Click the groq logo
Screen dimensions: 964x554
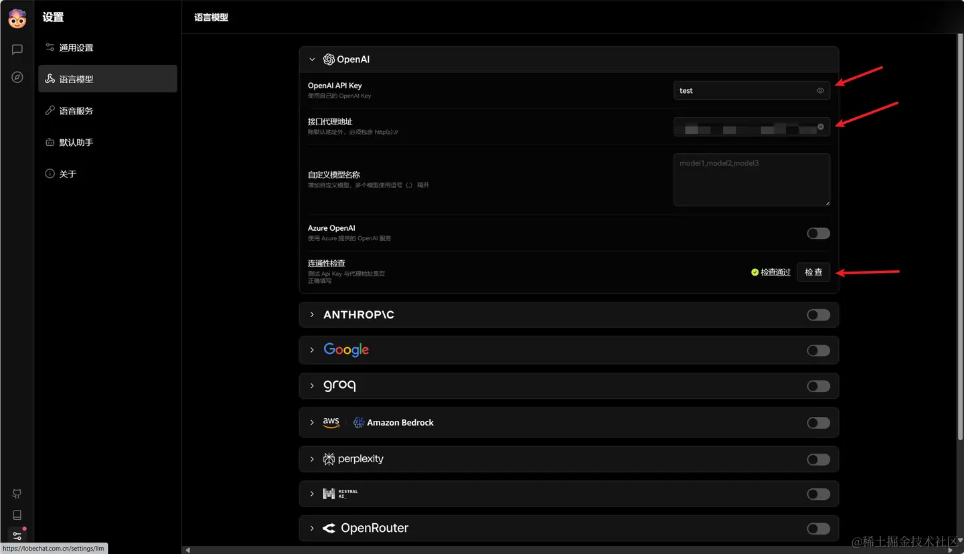coord(339,386)
